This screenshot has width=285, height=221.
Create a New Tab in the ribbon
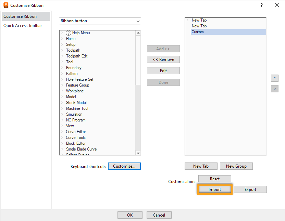point(201,166)
